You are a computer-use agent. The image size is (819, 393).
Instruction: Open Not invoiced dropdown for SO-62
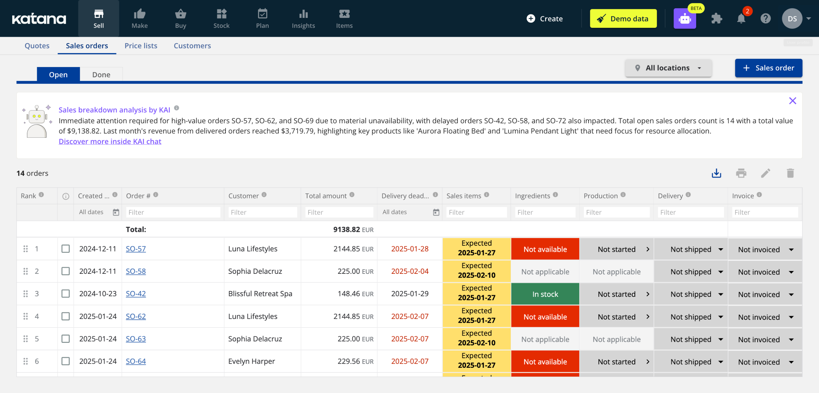click(765, 317)
